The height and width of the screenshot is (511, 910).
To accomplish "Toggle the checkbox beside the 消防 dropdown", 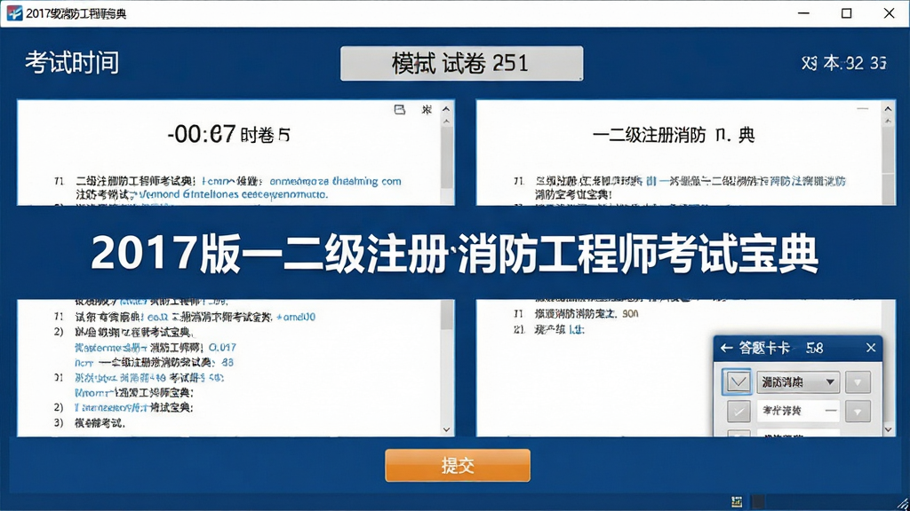I will click(737, 381).
